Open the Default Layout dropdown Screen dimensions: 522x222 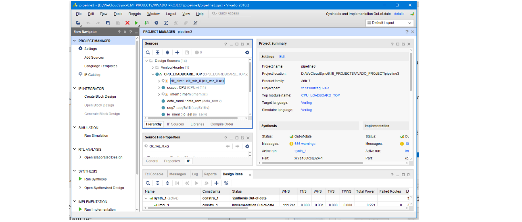(389, 23)
